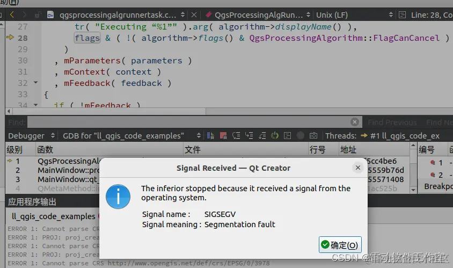
Task: Select stack frame 1 QgsProcessingAl
Action: [68, 161]
